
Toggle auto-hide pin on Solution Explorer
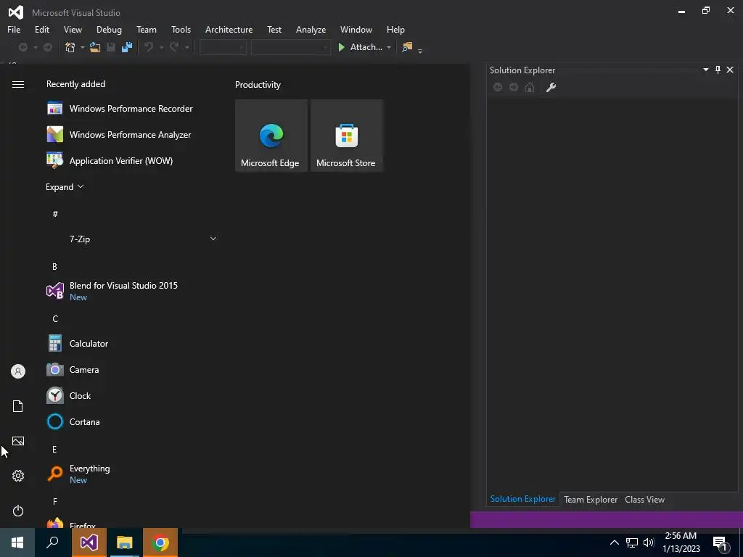pos(718,70)
